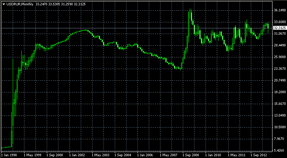Click the 1 May 2011 date label
Image resolution: width=287 pixels, height=158 pixels.
tap(236, 155)
